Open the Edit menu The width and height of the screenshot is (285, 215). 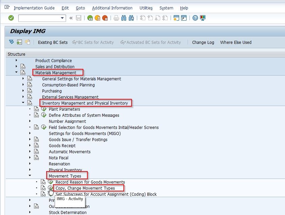click(65, 8)
